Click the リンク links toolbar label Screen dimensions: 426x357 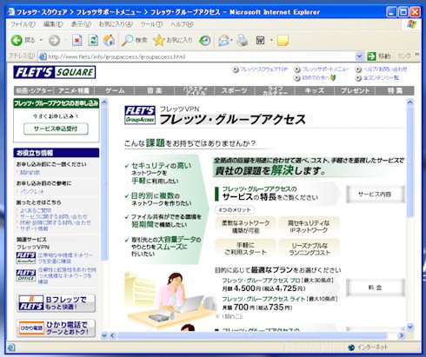click(404, 56)
